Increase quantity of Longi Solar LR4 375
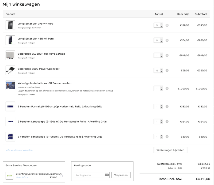This screenshot has height=185, width=214. pos(161,24)
